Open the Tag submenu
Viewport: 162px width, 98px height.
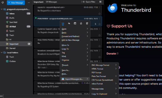[75, 53]
